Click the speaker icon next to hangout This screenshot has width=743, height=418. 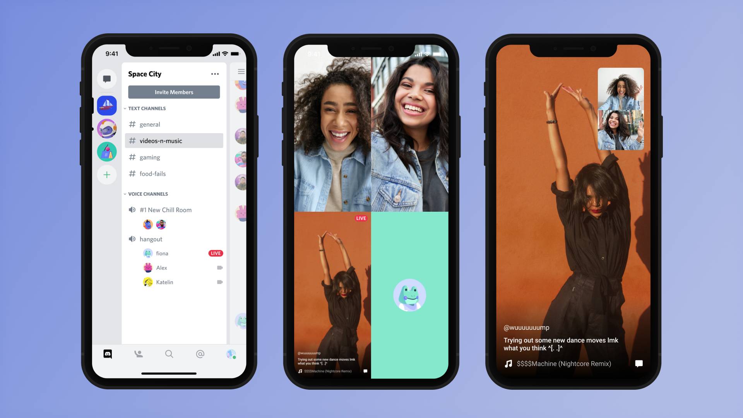pyautogui.click(x=132, y=239)
